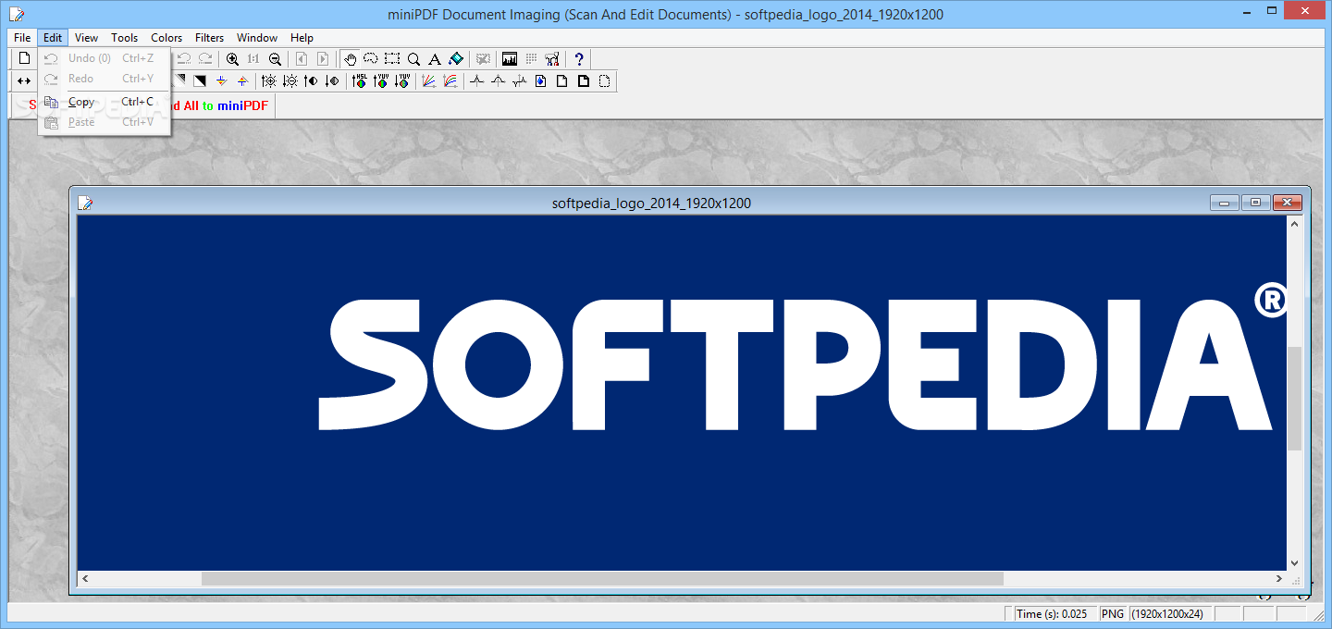
Task: Open the Histogram icon in the toolbar
Action: [x=509, y=58]
